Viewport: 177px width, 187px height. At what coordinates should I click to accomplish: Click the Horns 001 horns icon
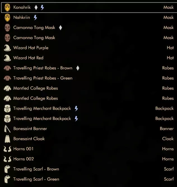[x=7, y=149]
